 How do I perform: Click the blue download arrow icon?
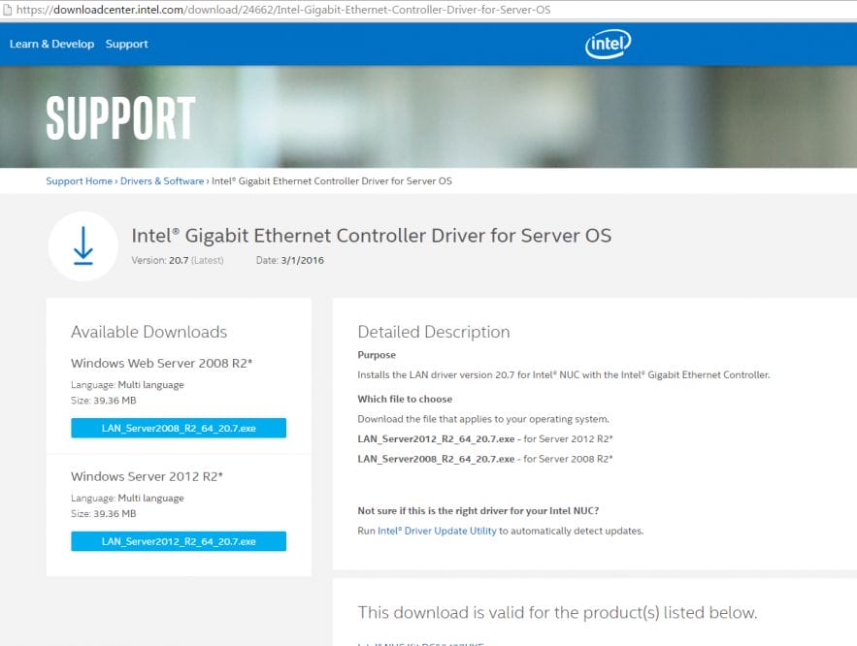coord(82,244)
